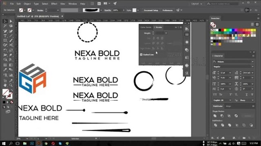Screen dimensions: 261x146
Task: Toggle Small Caps in Character panel
Action: coord(221,94)
